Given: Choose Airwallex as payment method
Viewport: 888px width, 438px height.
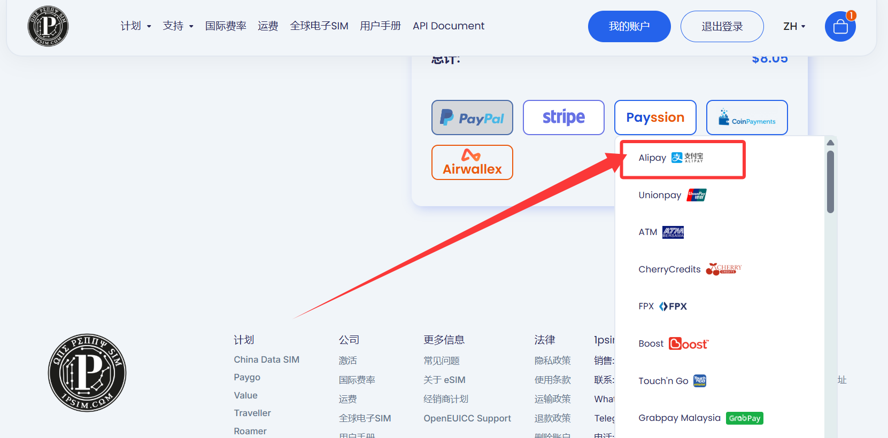Looking at the screenshot, I should coord(472,162).
